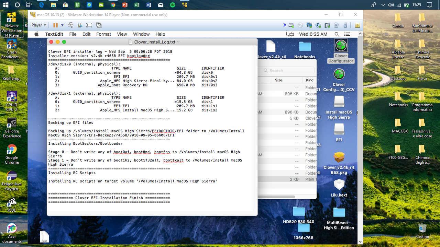Toggle the virtual sound card connection
This screenshot has width=440, height=247.
tap(318, 25)
